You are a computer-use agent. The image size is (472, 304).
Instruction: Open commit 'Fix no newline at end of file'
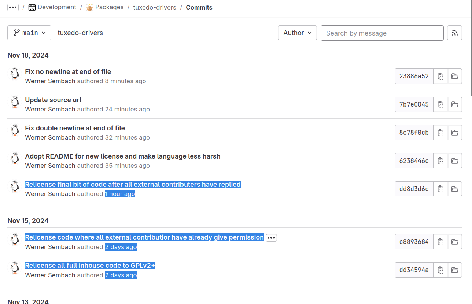(68, 72)
